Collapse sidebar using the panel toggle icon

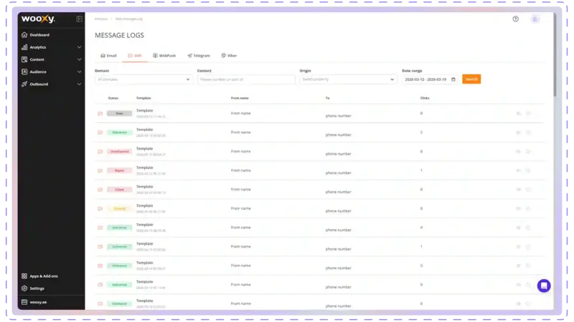(79, 19)
